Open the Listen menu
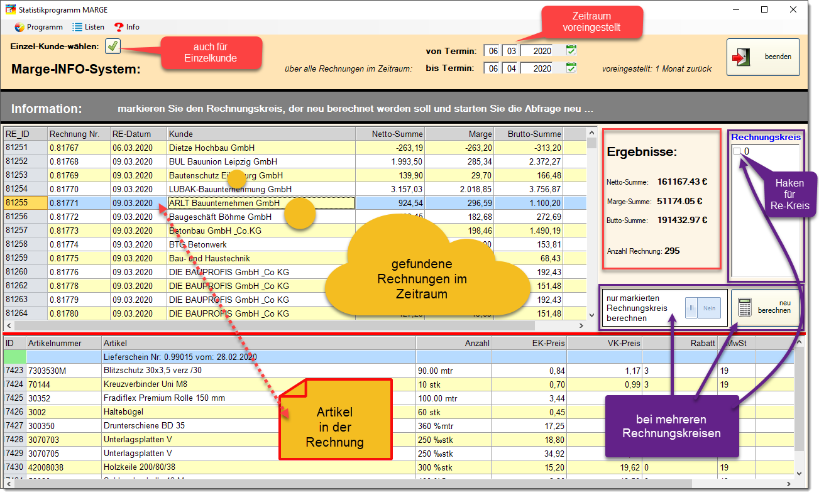The width and height of the screenshot is (819, 495). [88, 27]
